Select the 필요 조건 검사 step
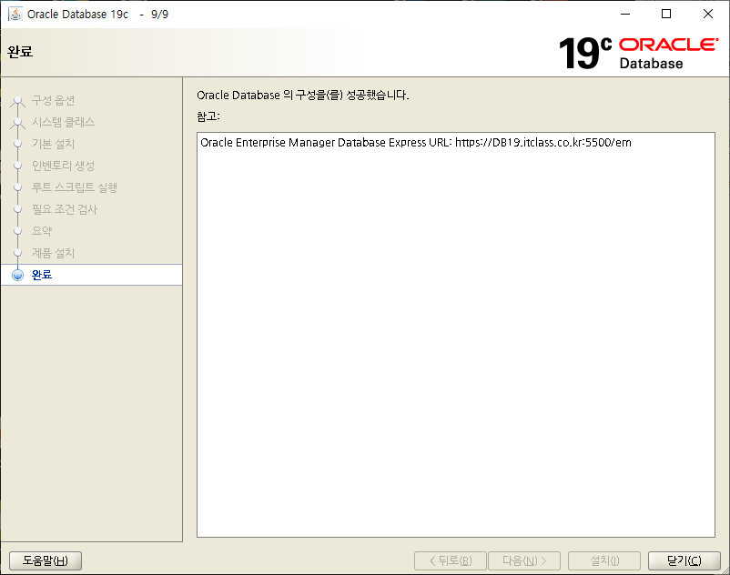730x575 pixels. click(65, 209)
